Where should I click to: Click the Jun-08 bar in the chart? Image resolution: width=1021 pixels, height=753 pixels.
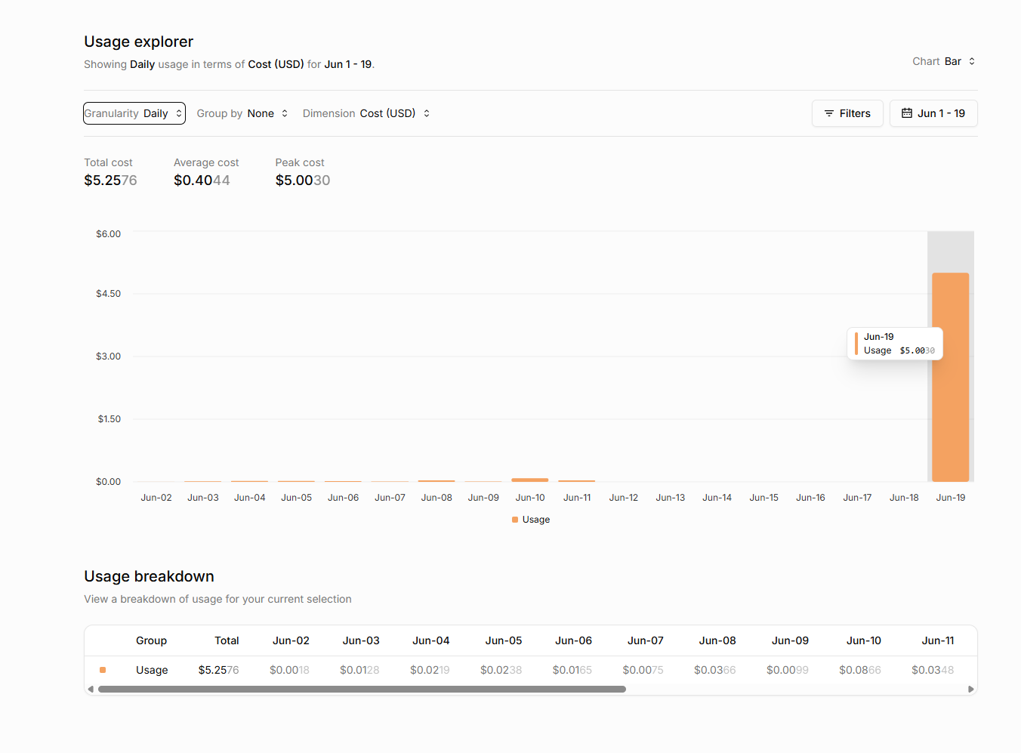[436, 481]
